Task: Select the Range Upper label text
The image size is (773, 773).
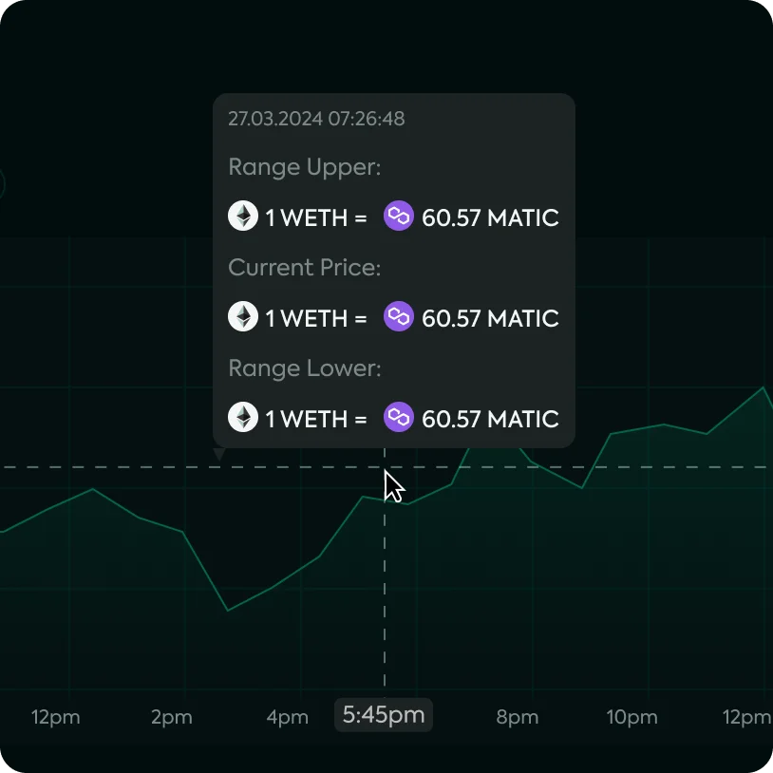Action: pos(304,167)
